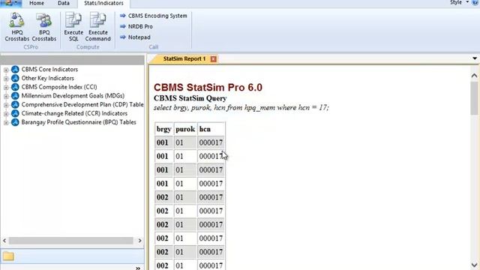Expand CBMS Composite Index (CCI) node
The image size is (480, 270).
pyautogui.click(x=6, y=88)
